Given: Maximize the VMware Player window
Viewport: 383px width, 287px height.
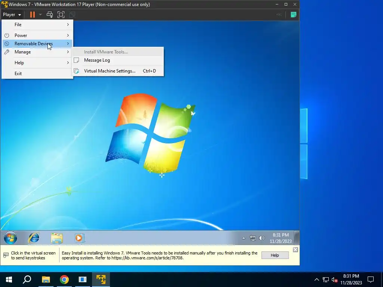Looking at the screenshot, I should [x=286, y=4].
